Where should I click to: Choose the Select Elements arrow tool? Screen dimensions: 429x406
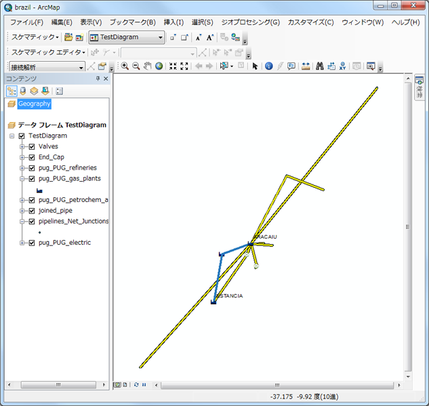pos(255,66)
